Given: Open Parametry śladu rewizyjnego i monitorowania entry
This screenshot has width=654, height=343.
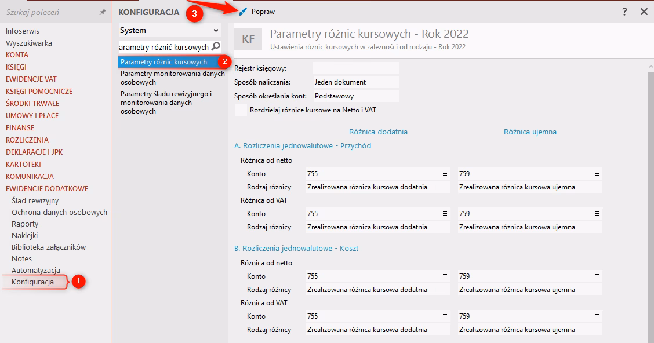Looking at the screenshot, I should (166, 102).
